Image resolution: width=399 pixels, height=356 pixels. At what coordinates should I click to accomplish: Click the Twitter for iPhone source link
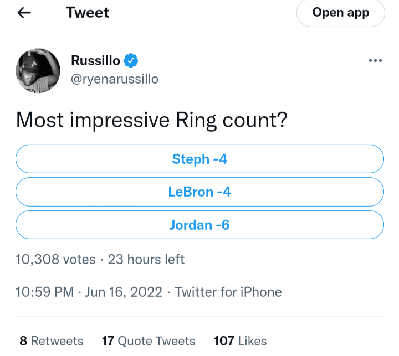(x=228, y=292)
